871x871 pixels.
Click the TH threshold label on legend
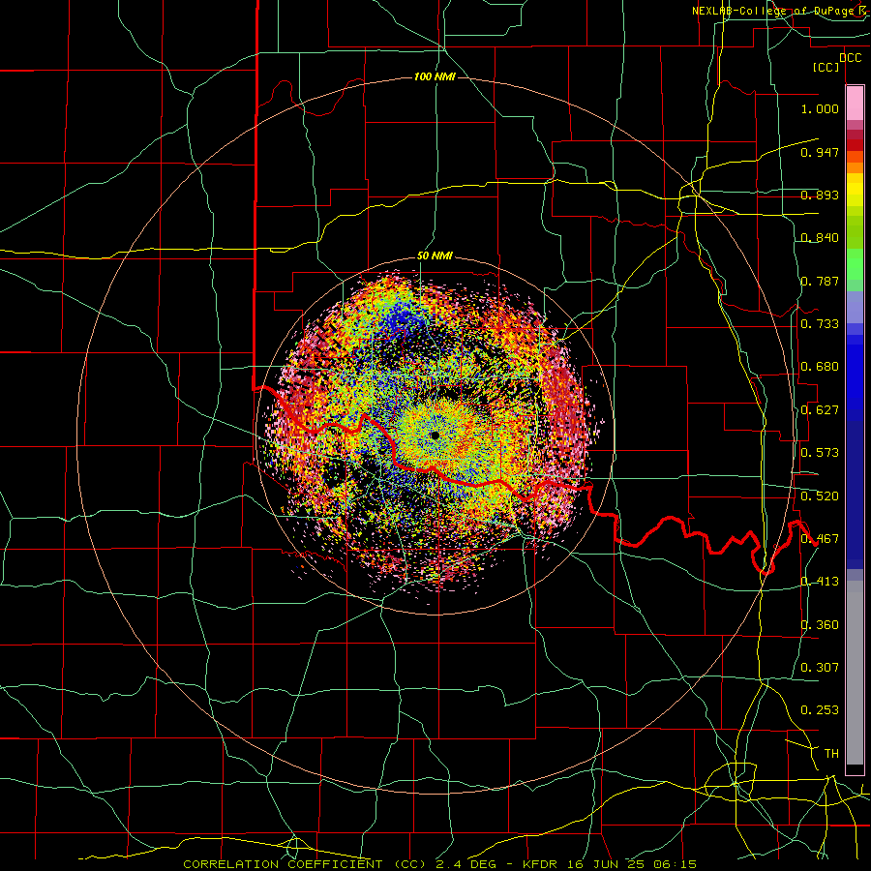click(831, 754)
